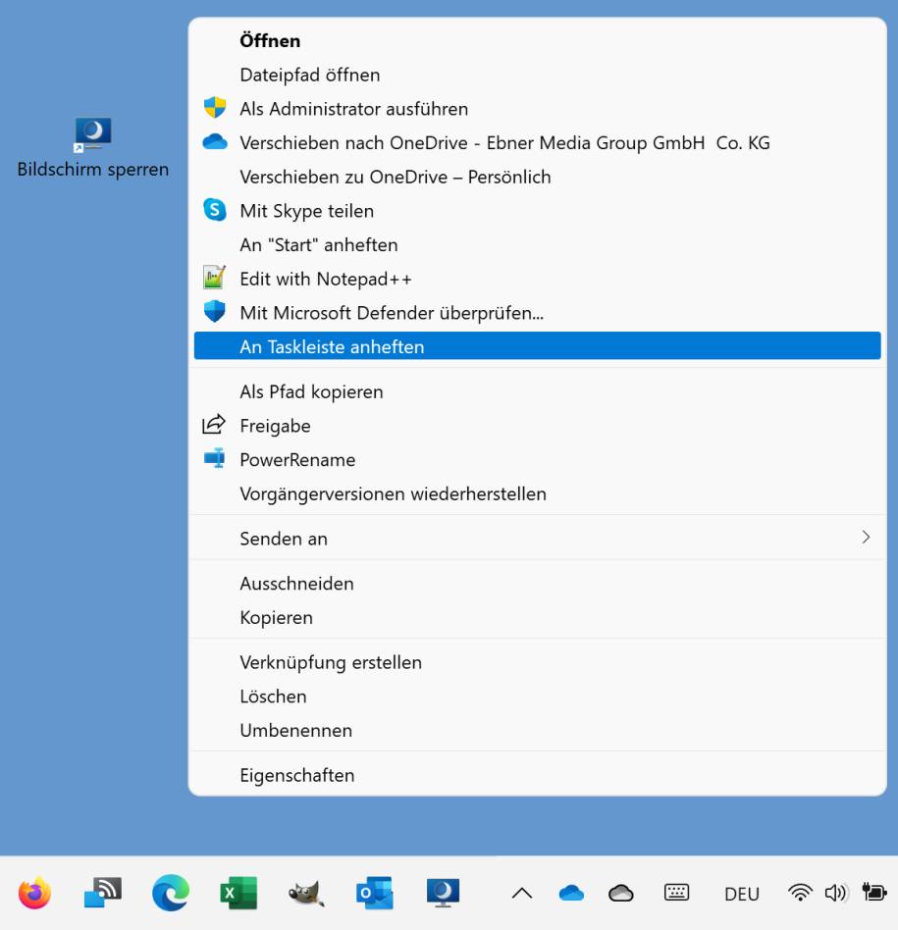Open Firefox from the taskbar
Image resolution: width=898 pixels, height=930 pixels.
coord(34,893)
